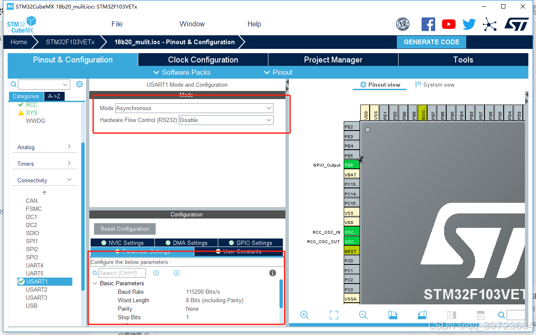The height and width of the screenshot is (335, 536).
Task: Switch to the Tools tab
Action: click(463, 60)
